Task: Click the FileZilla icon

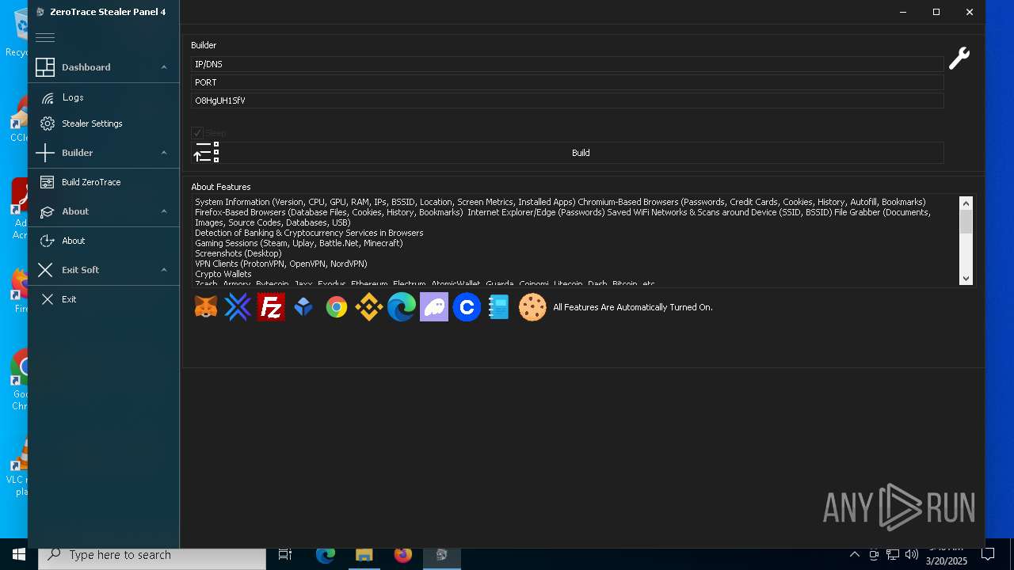Action: point(271,307)
